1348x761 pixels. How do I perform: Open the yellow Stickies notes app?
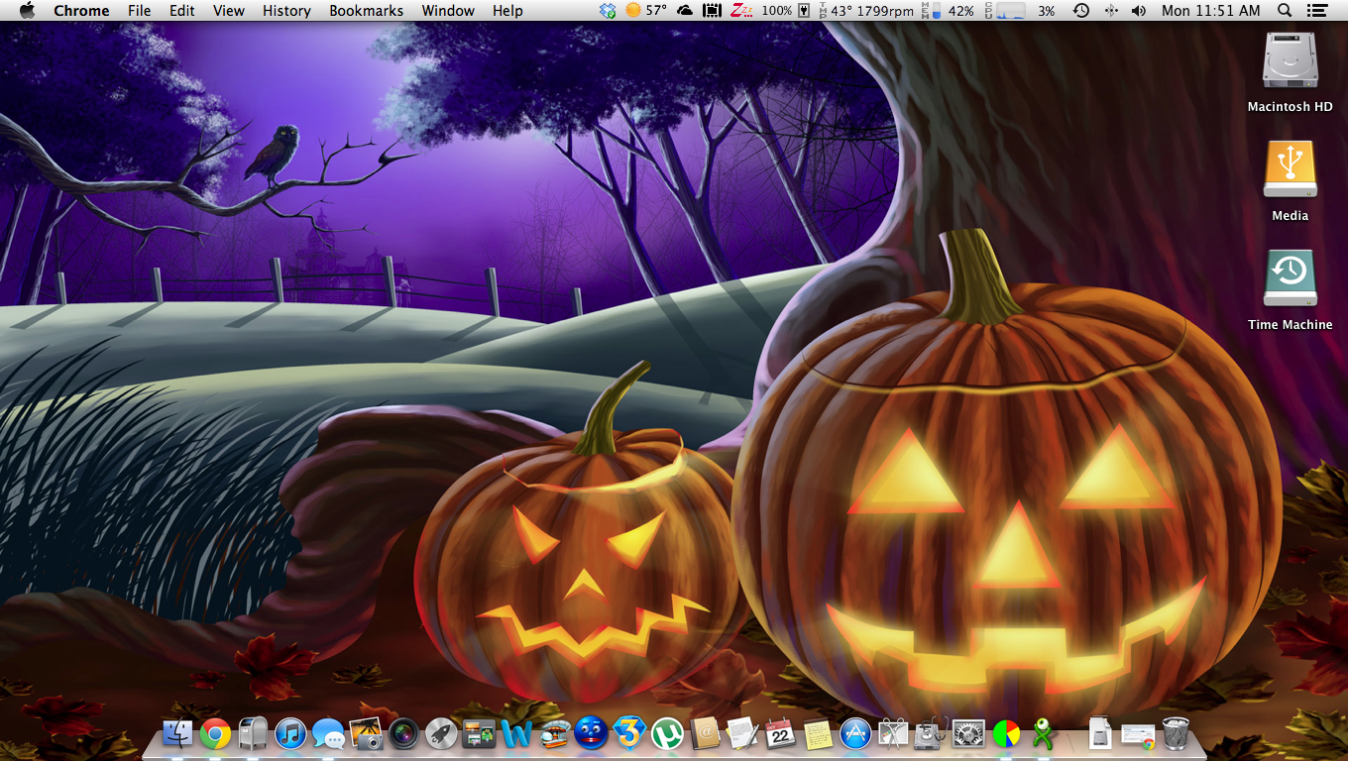click(x=818, y=734)
